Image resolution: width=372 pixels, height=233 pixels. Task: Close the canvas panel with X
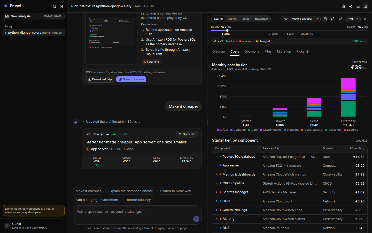(365, 19)
